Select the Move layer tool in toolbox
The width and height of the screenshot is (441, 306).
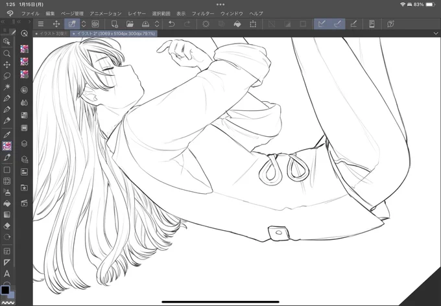coord(6,65)
